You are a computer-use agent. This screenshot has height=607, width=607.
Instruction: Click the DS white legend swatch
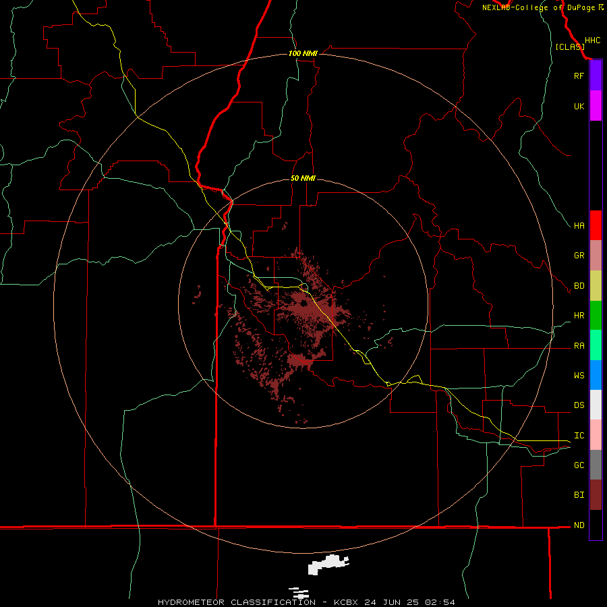tap(596, 405)
